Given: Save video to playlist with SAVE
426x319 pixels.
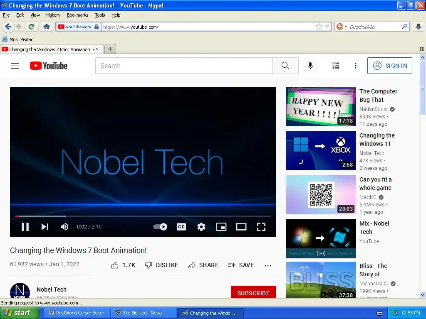Looking at the screenshot, I should [241, 265].
